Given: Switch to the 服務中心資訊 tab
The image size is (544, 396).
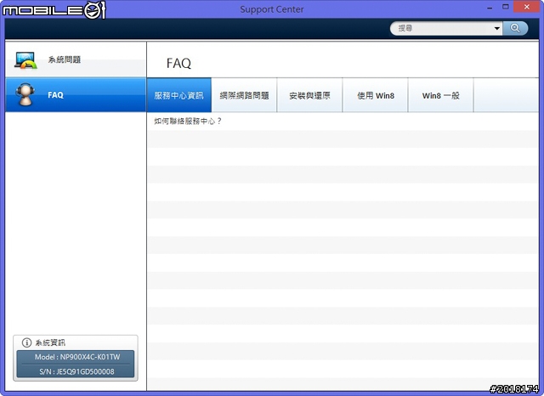Looking at the screenshot, I should click(x=179, y=95).
